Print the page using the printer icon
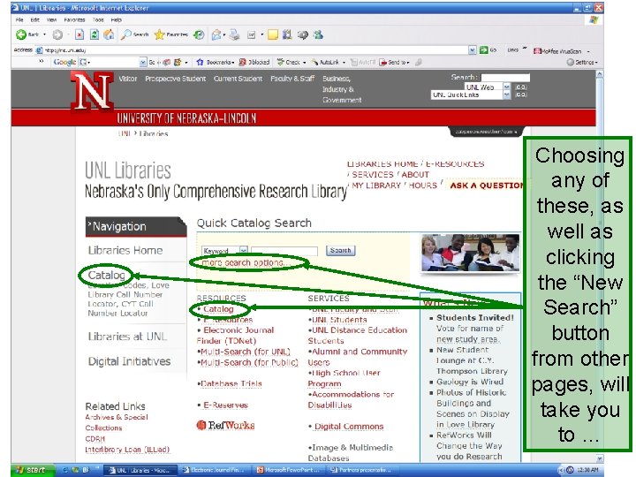 [x=234, y=34]
